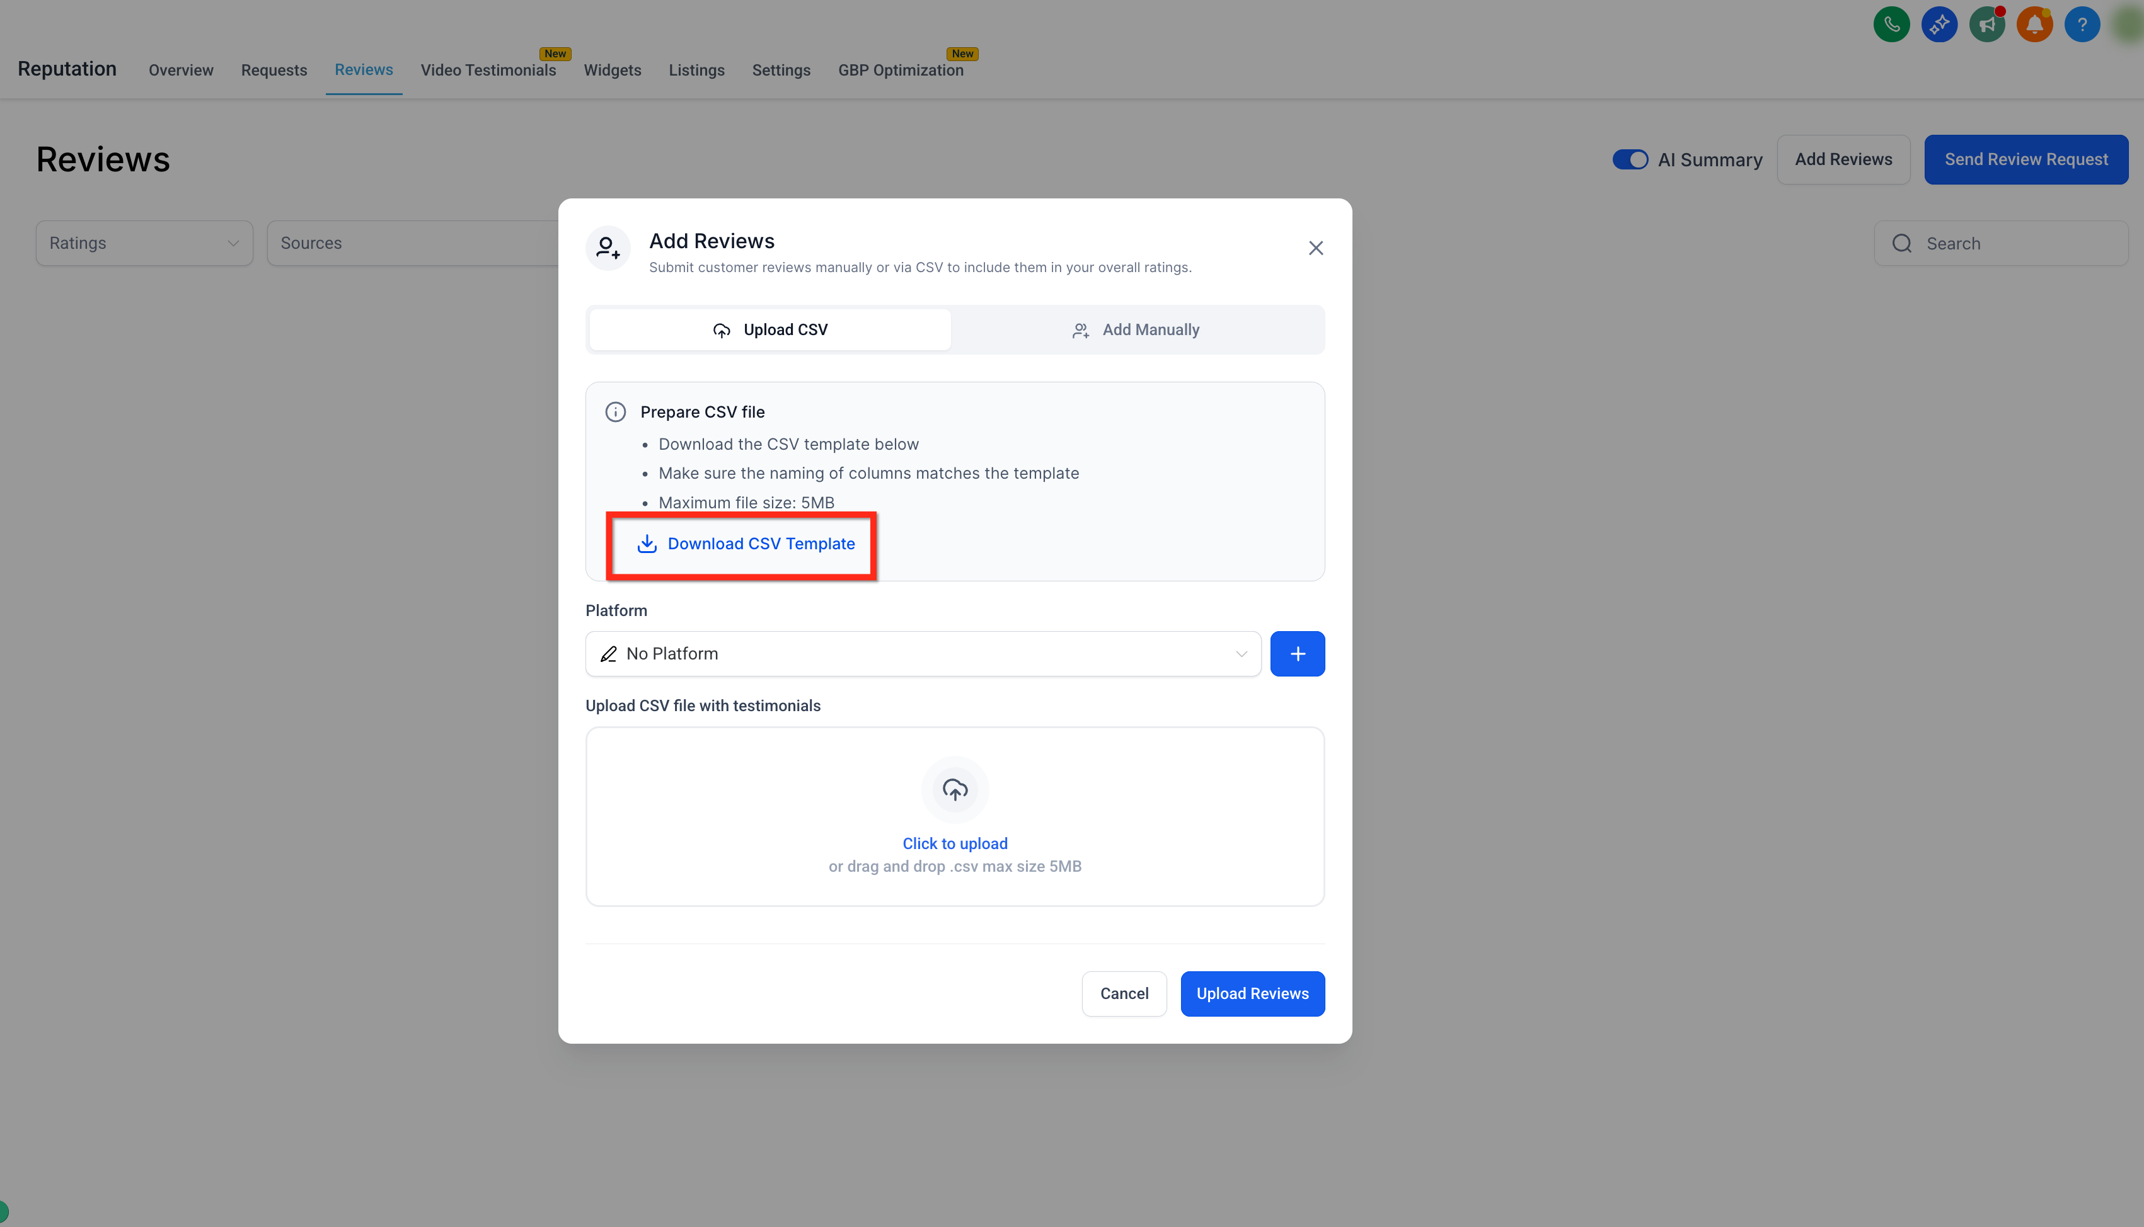Click the Upload Reviews button
2144x1227 pixels.
(x=1252, y=993)
